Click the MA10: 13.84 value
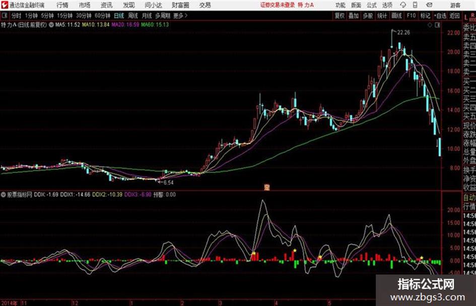The height and width of the screenshot is (306, 476). (96, 25)
